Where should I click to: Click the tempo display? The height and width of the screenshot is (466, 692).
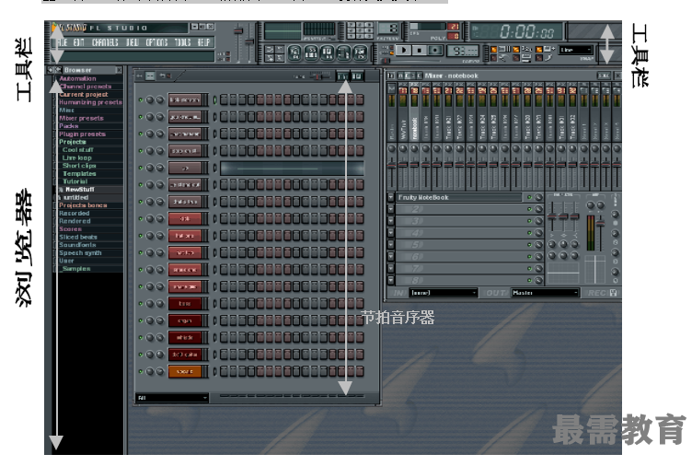463,51
